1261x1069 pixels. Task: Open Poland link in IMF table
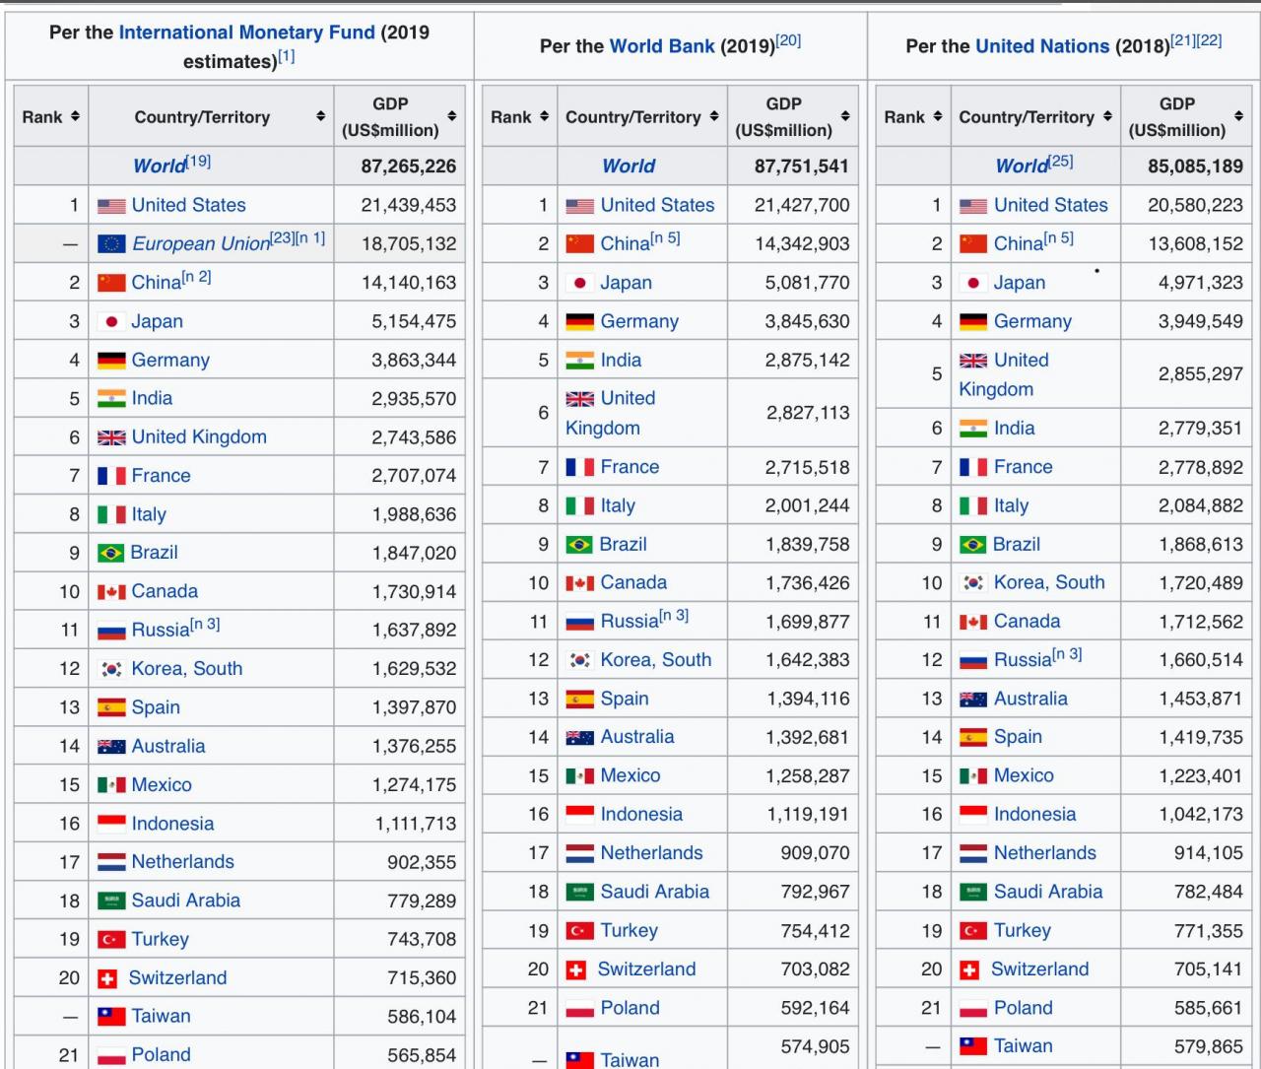(x=162, y=1055)
